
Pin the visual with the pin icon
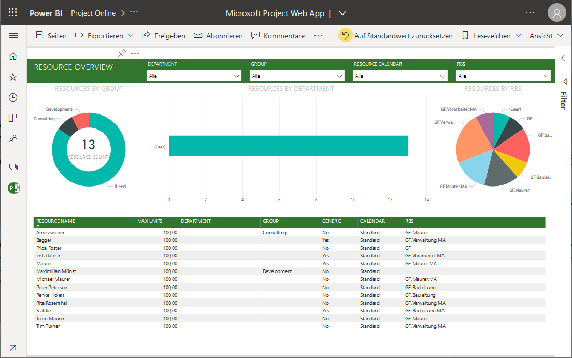coord(122,53)
